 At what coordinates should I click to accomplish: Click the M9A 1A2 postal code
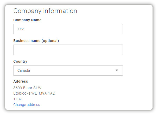click(47, 93)
